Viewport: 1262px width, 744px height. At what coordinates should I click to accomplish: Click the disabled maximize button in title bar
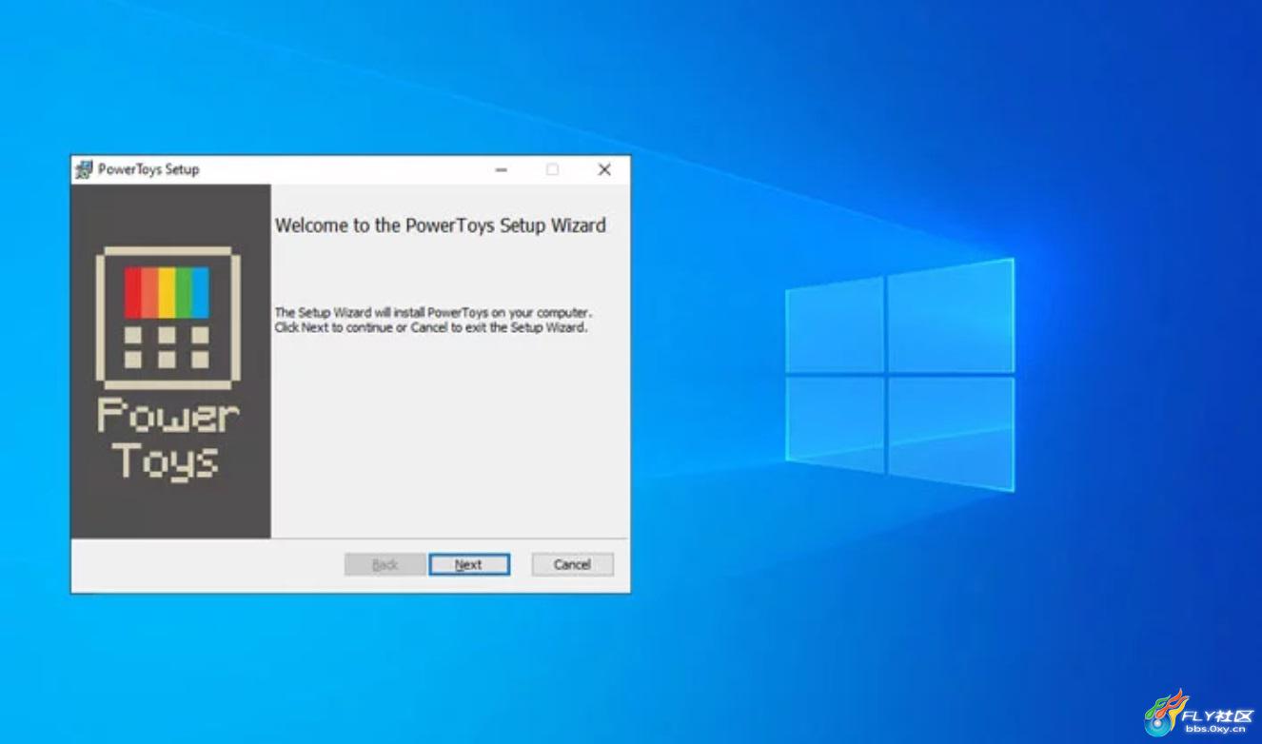coord(552,169)
